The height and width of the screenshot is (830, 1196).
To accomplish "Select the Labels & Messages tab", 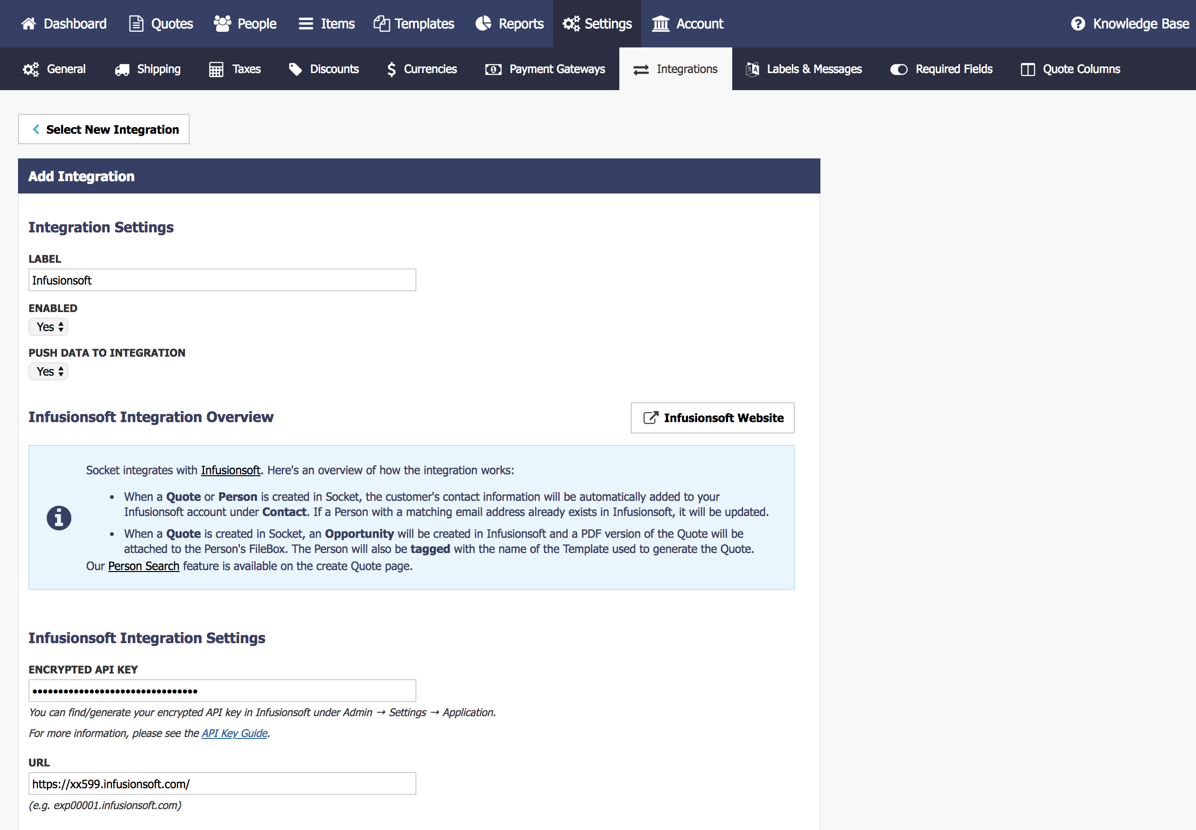I will point(804,69).
